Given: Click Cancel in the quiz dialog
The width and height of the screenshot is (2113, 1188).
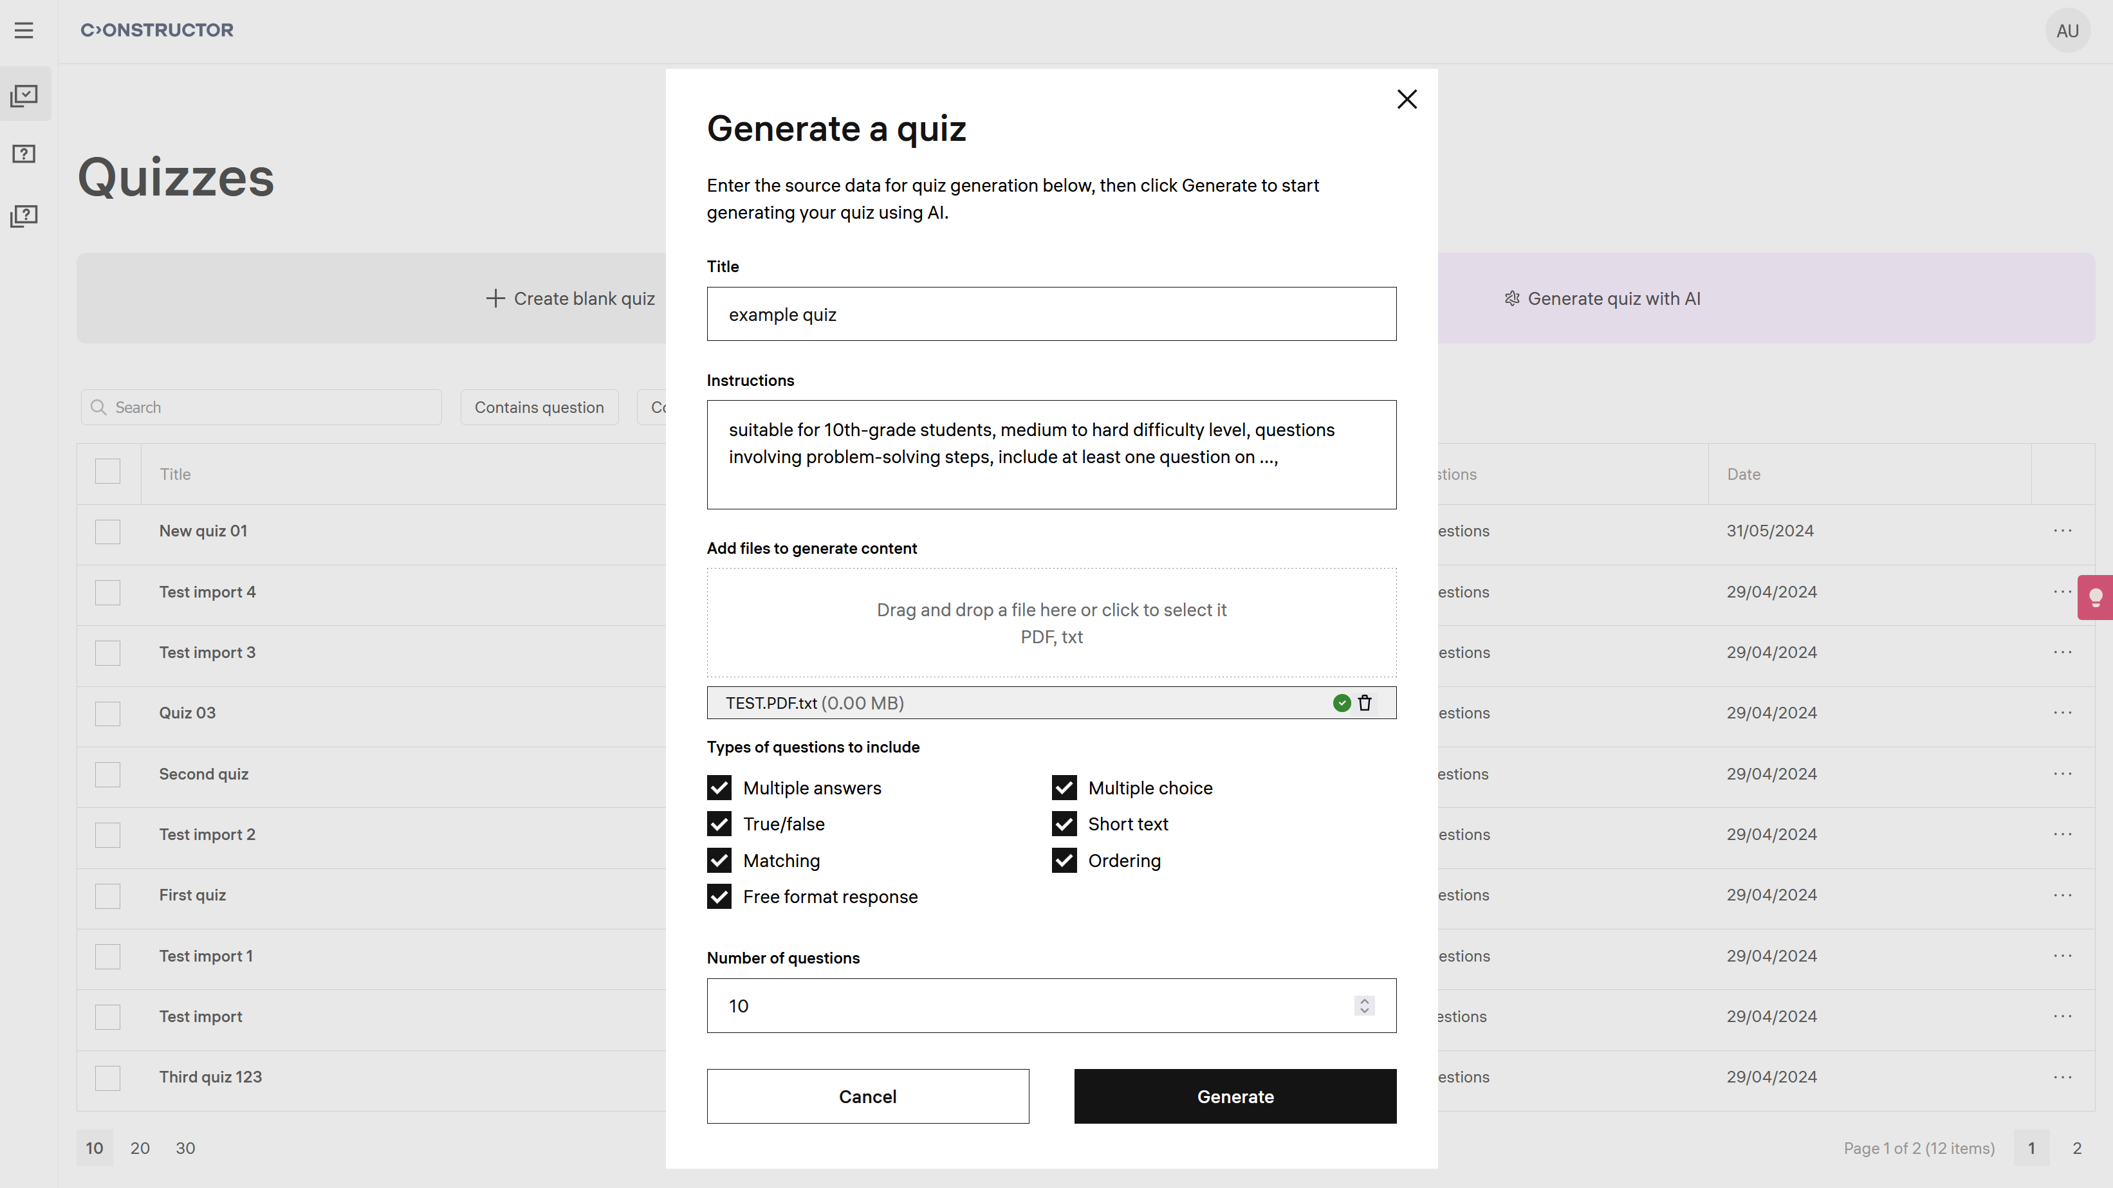Looking at the screenshot, I should point(867,1097).
